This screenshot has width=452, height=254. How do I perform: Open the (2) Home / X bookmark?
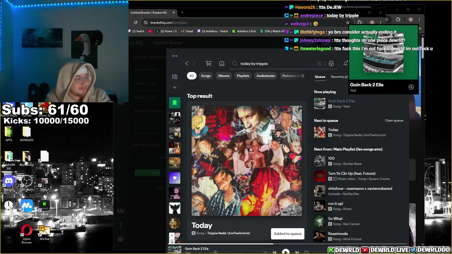(166, 31)
